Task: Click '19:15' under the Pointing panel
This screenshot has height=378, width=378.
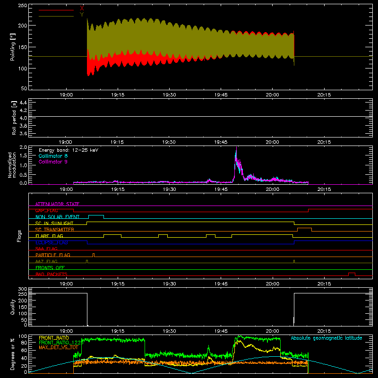Action: [118, 95]
